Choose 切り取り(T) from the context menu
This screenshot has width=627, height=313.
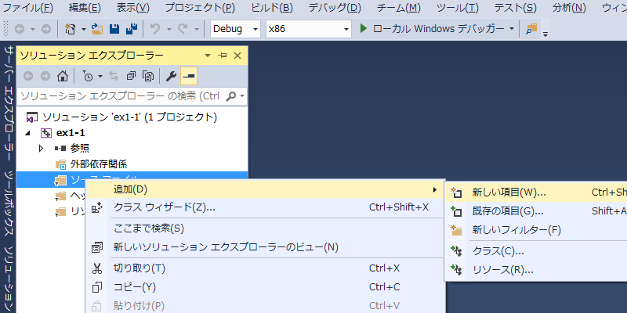click(265, 268)
